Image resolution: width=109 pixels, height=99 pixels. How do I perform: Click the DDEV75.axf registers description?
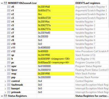coord(88,3)
